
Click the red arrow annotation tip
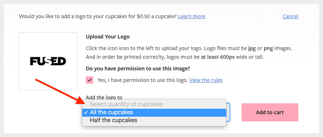(x=83, y=102)
